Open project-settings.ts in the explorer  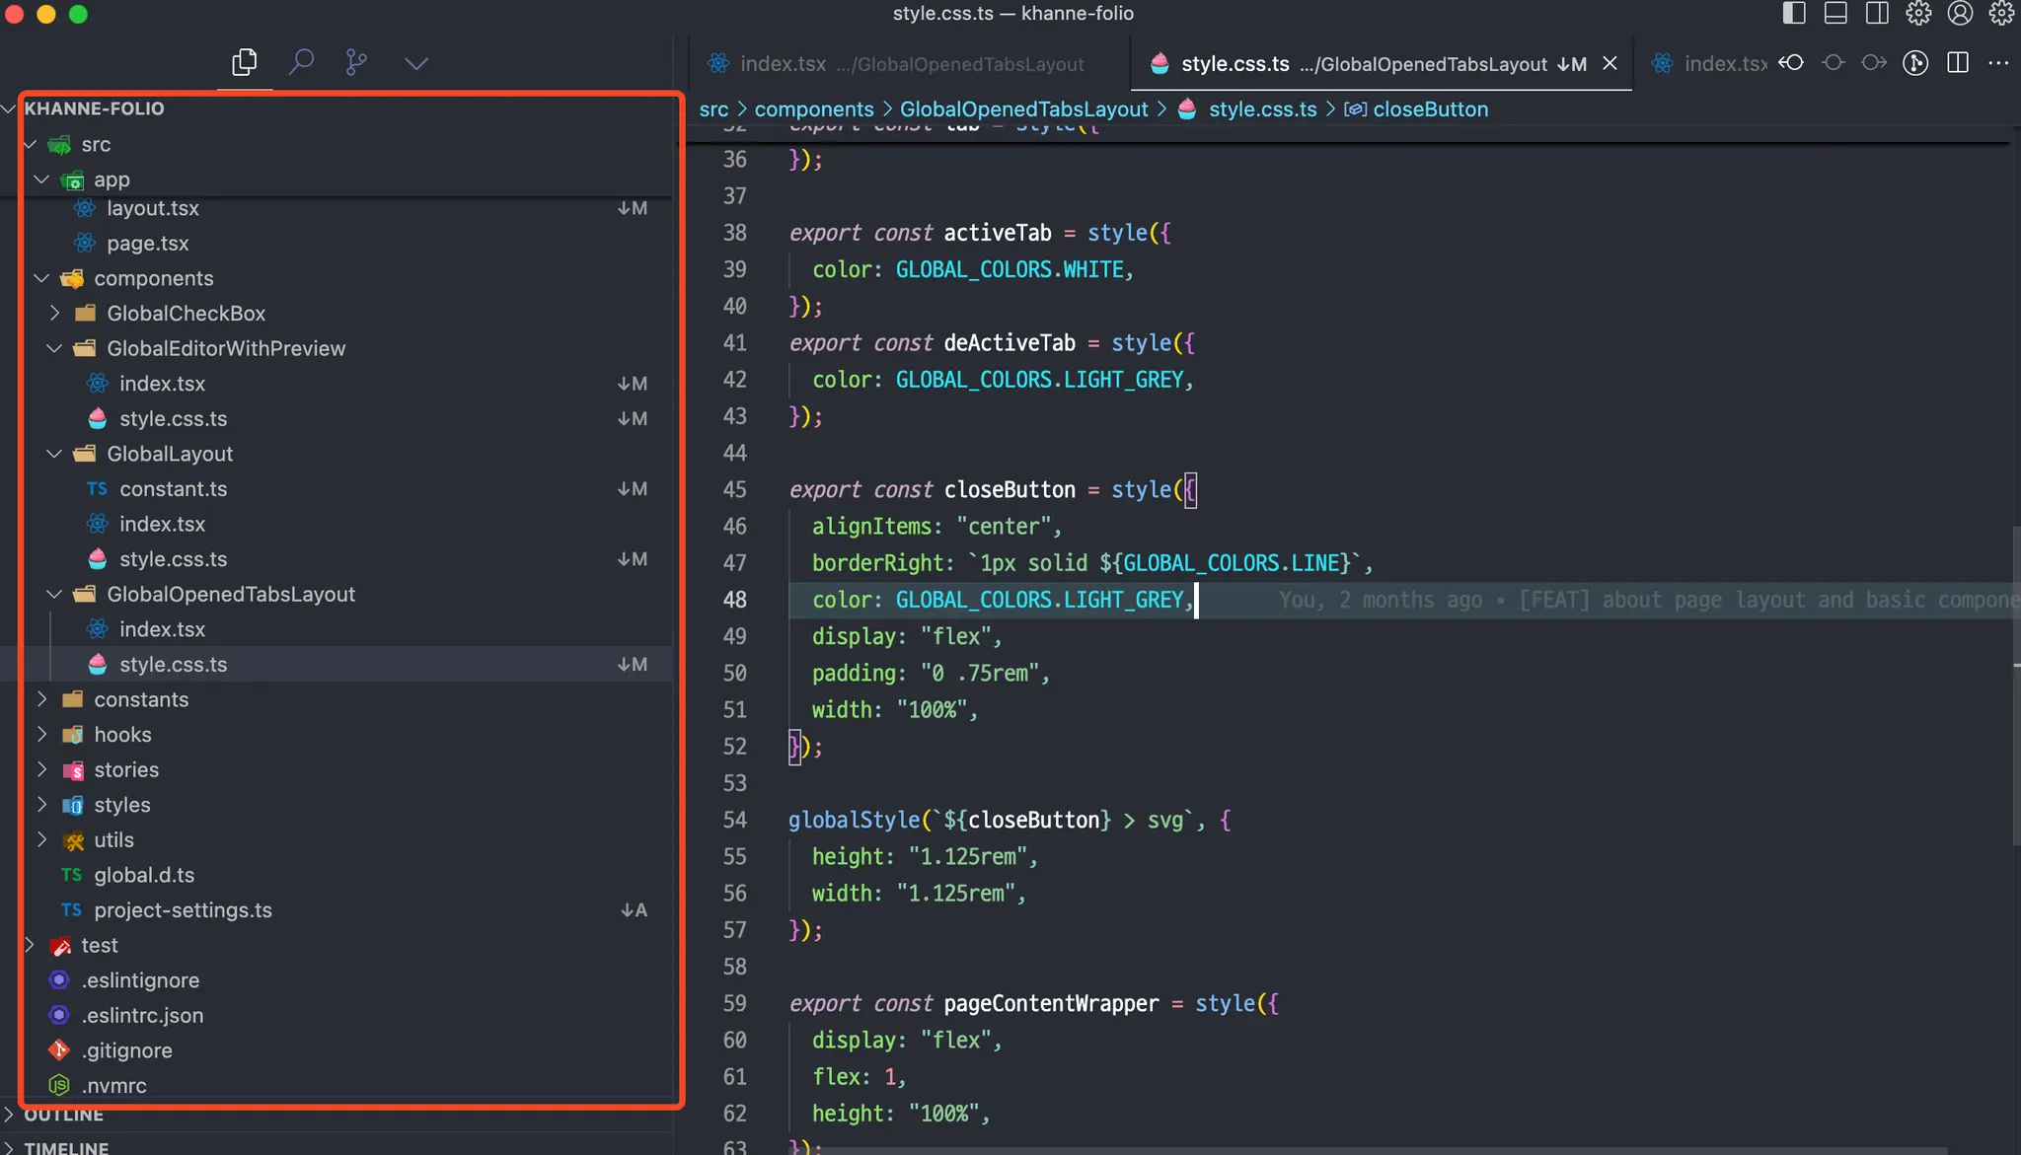(183, 910)
